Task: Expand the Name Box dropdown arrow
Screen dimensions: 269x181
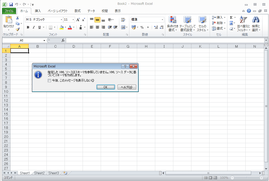Action: (44, 41)
